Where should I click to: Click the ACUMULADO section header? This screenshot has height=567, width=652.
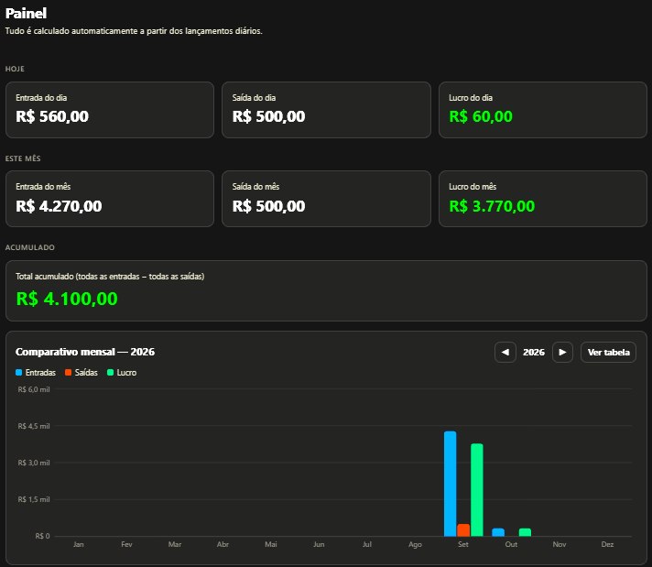(x=30, y=247)
